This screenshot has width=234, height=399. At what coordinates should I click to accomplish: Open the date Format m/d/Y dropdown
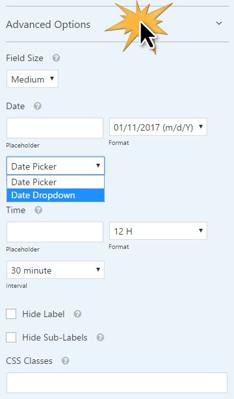coord(158,127)
